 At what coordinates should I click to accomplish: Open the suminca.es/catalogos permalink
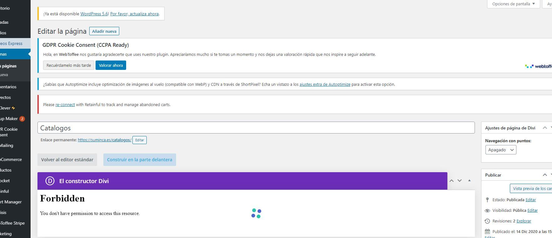point(105,140)
